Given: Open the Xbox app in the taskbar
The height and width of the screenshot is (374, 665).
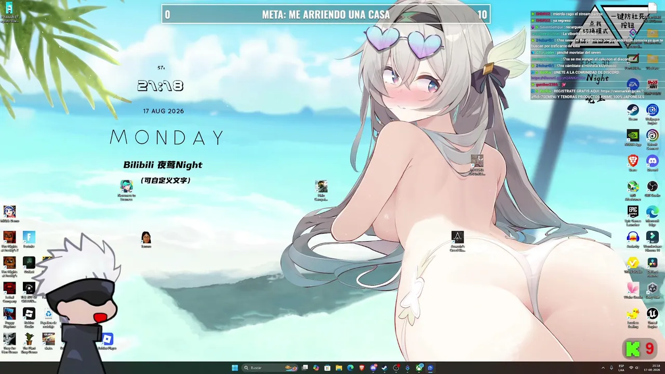Looking at the screenshot, I should pyautogui.click(x=419, y=368).
